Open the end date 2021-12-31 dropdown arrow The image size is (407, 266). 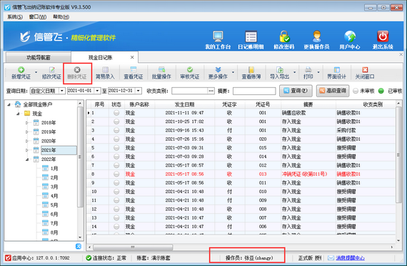(x=139, y=91)
